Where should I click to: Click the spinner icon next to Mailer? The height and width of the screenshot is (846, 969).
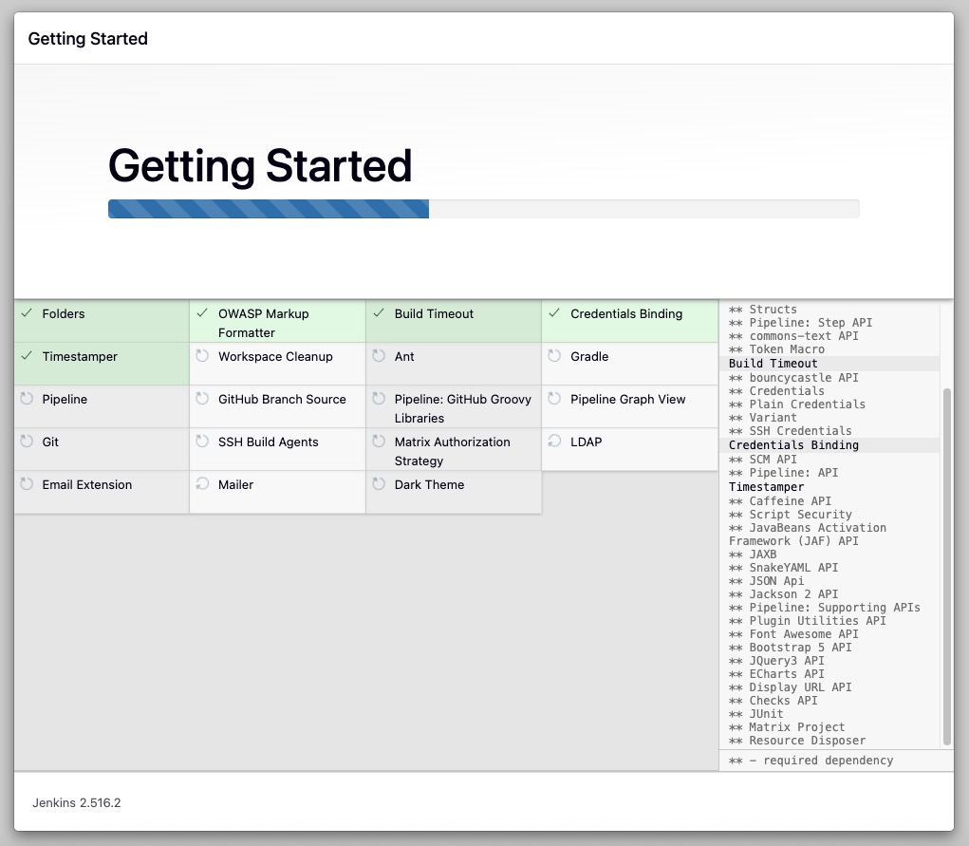click(x=202, y=484)
